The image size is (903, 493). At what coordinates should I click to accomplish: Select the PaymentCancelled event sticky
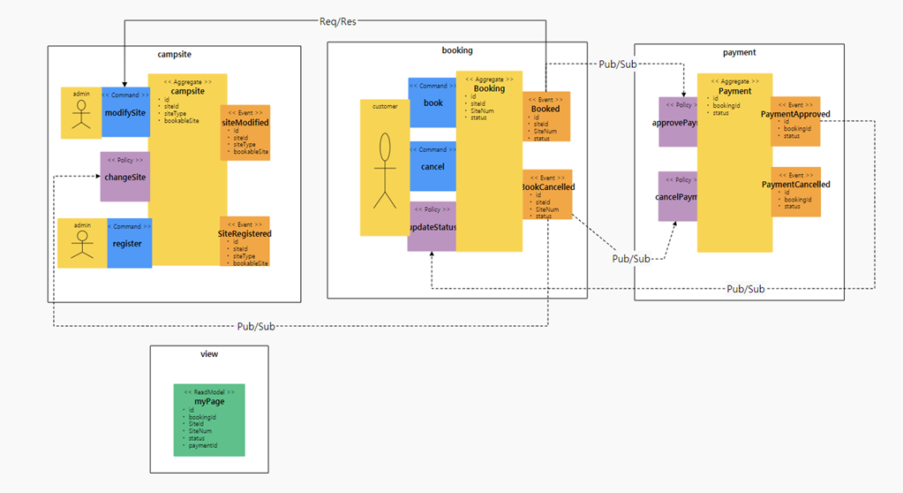coord(796,192)
